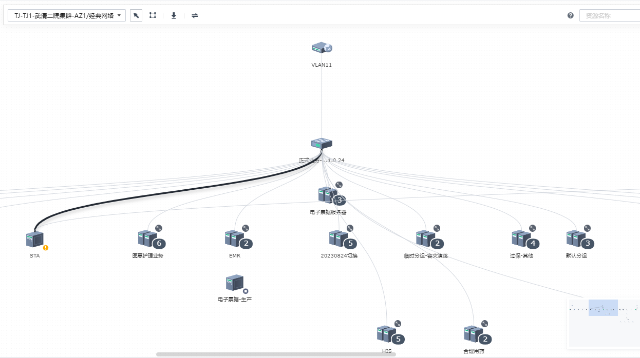
Task: Open the TJ-TJ1 cluster network dropdown
Action: 67,15
